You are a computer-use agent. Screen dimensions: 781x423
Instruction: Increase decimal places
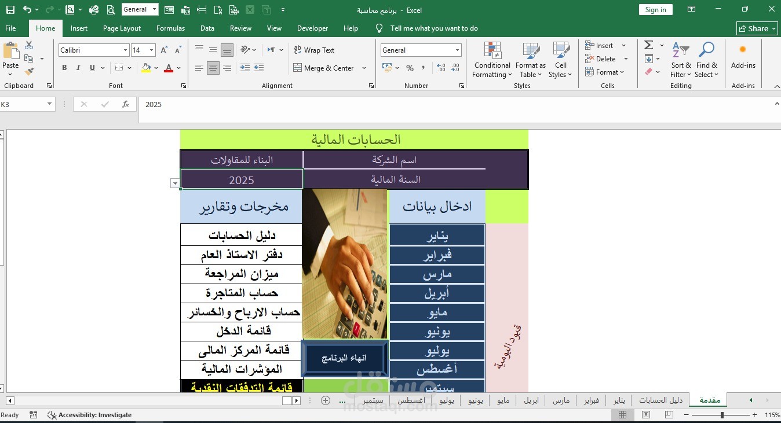pos(441,68)
